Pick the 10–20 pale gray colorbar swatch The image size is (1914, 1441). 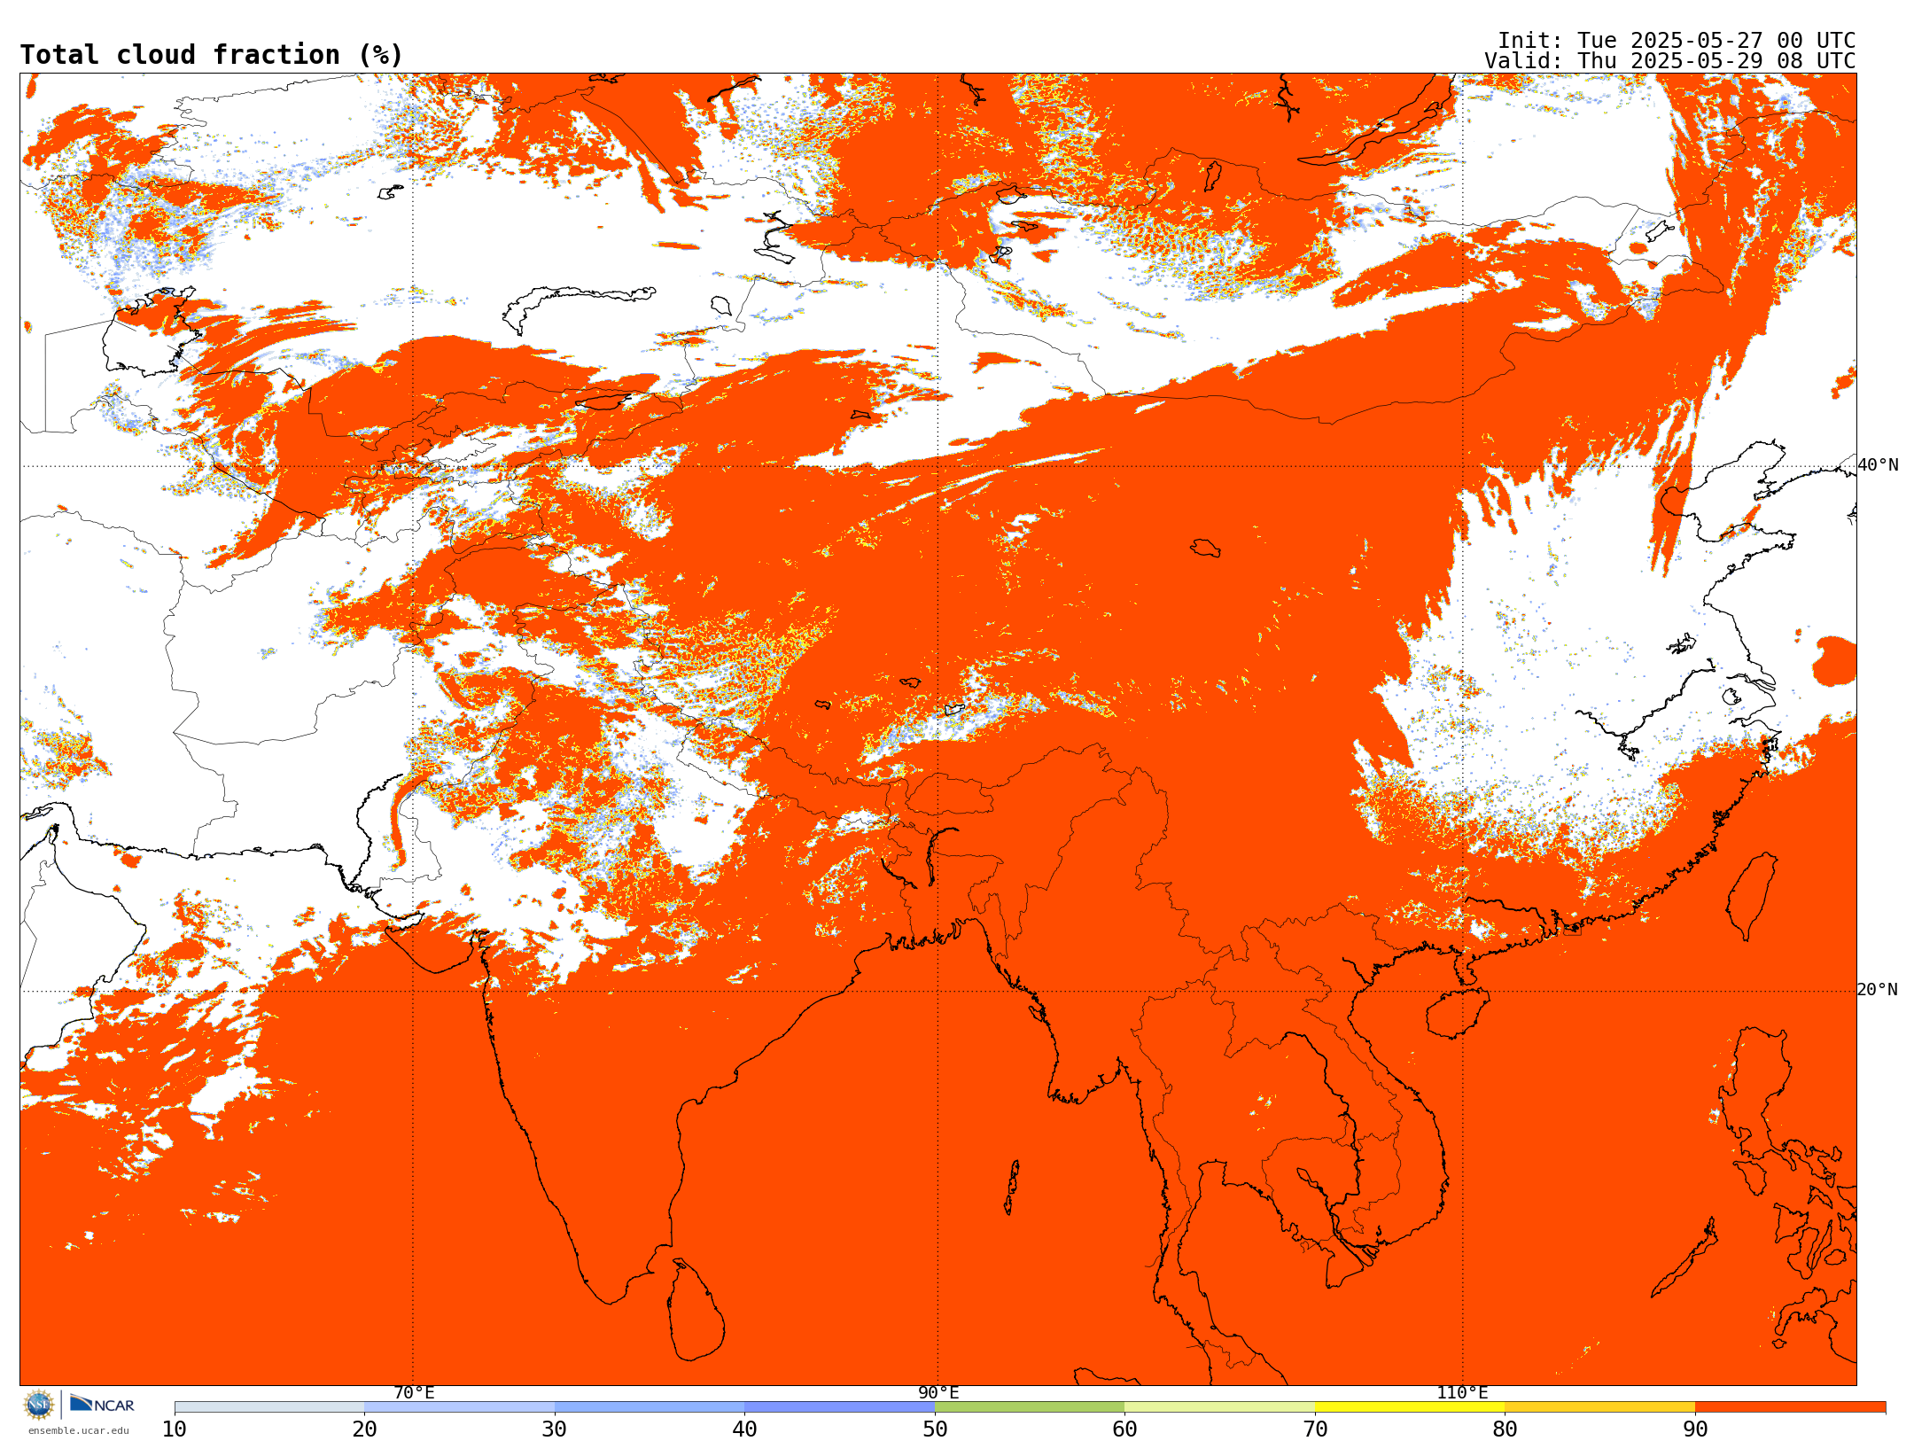pos(269,1407)
